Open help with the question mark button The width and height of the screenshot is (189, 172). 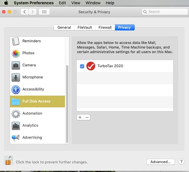coord(181,161)
